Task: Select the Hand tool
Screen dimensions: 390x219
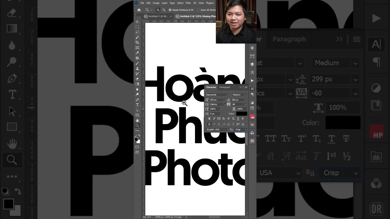Action: click(x=137, y=120)
